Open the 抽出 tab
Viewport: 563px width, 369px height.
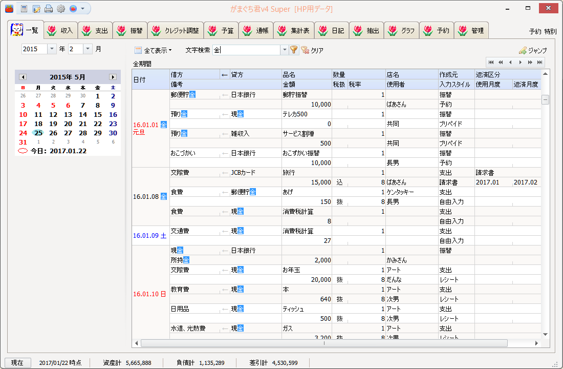(x=367, y=31)
